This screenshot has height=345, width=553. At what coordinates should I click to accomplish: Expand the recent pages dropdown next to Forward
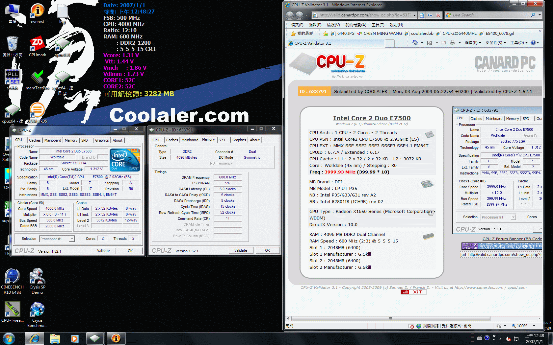[306, 15]
